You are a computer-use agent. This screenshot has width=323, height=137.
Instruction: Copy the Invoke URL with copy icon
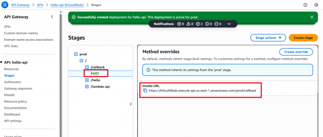coord(145,91)
